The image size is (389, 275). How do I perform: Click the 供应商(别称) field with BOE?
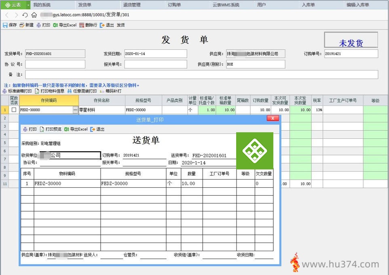coord(256,64)
